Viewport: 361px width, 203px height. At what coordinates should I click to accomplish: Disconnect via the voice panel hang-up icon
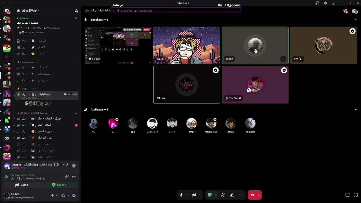(74, 177)
